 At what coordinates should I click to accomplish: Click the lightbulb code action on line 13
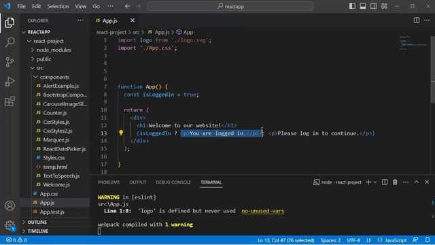[x=121, y=133]
